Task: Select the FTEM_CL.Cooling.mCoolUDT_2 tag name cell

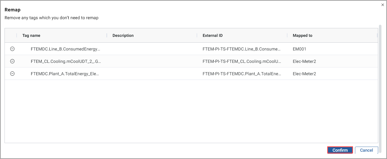Action: pos(66,61)
